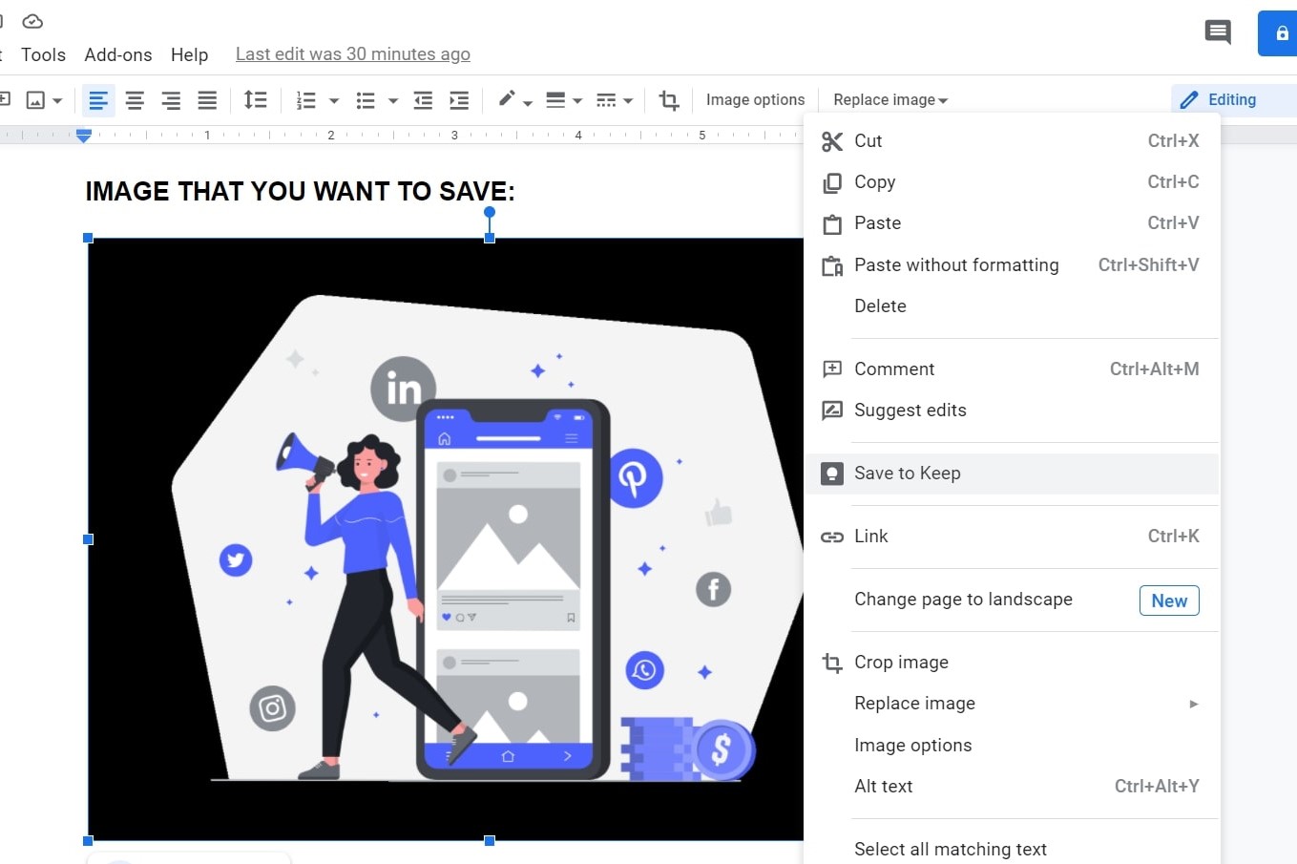This screenshot has width=1297, height=864.
Task: Choose Crop image from context menu
Action: click(x=1012, y=662)
